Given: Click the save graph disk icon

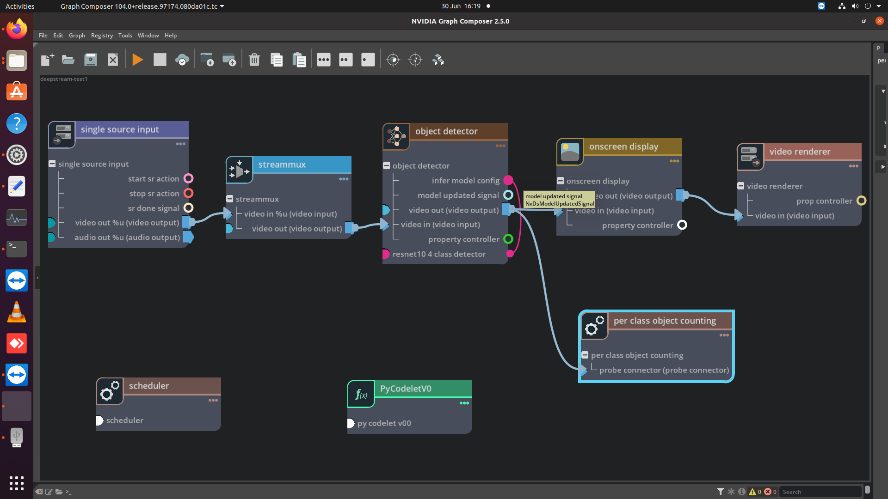Looking at the screenshot, I should [91, 60].
